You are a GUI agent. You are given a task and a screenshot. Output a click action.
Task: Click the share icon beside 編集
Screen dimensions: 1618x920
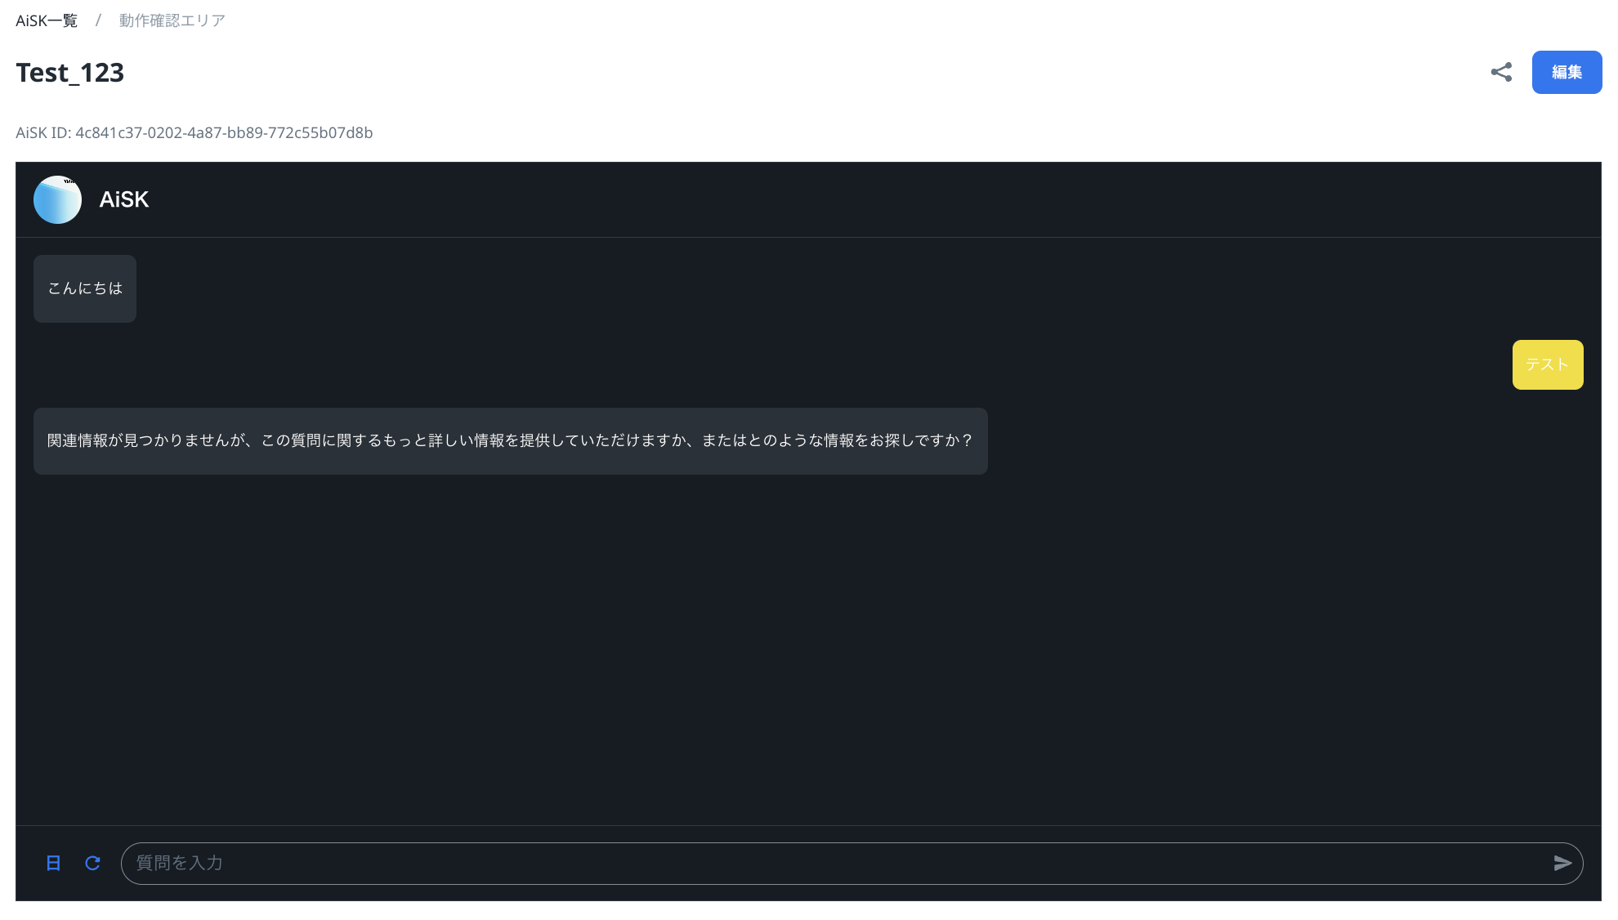(x=1501, y=72)
